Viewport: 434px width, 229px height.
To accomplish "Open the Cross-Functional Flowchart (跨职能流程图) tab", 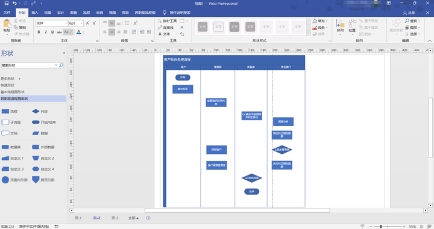I will tap(145, 13).
